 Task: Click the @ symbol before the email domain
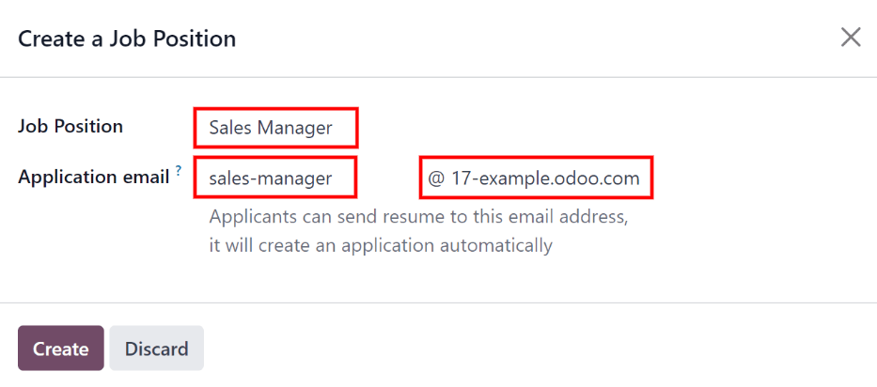[x=435, y=178]
